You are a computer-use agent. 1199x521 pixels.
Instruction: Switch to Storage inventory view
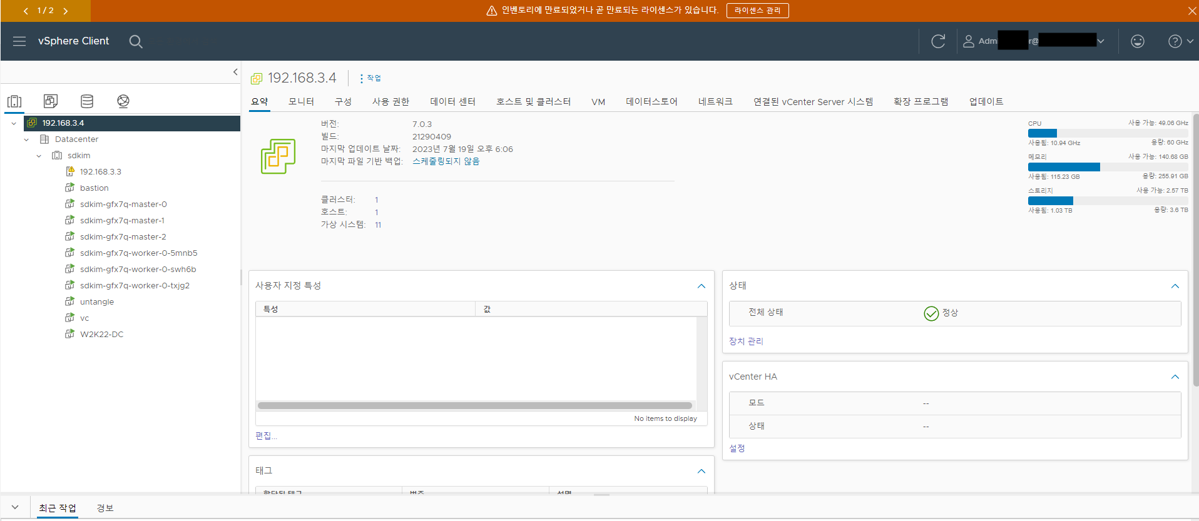(87, 101)
